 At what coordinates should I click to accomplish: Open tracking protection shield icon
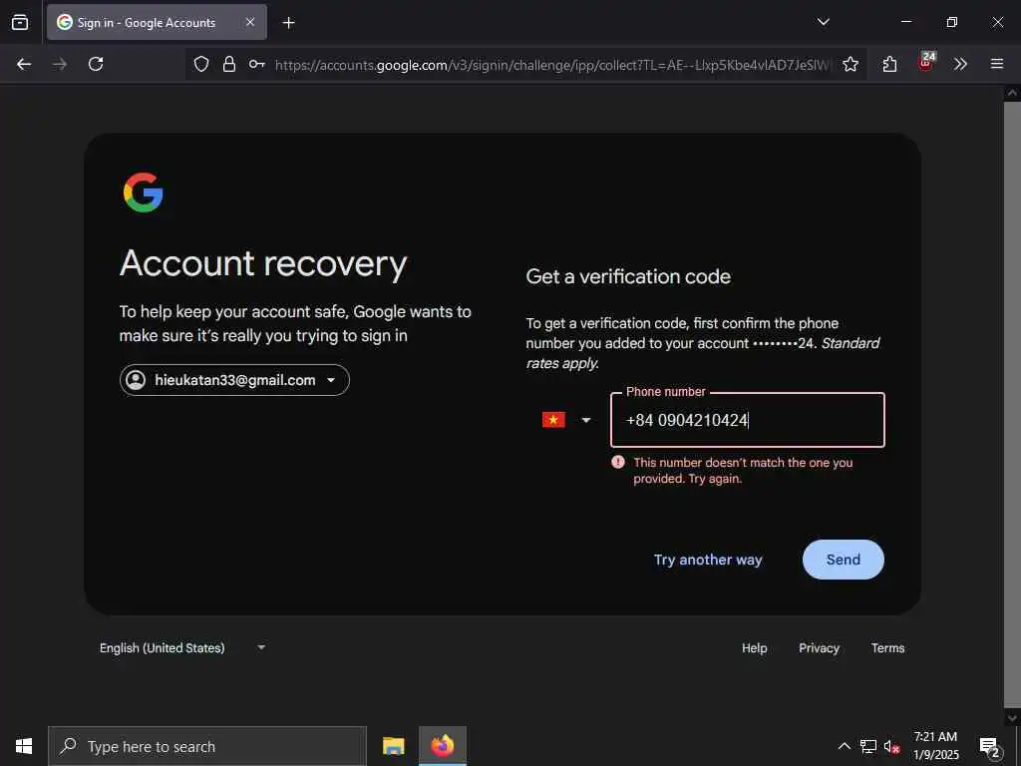[201, 64]
